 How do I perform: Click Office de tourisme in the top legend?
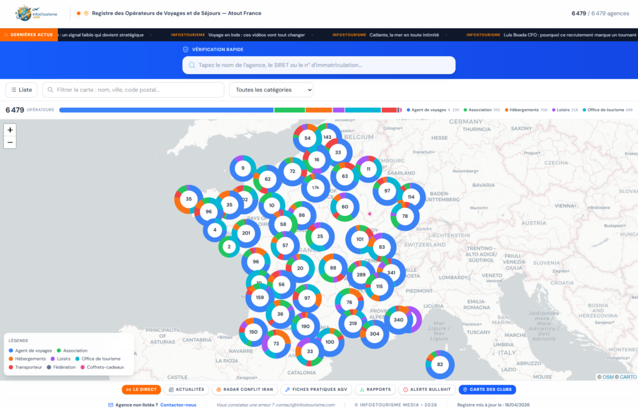click(x=607, y=110)
